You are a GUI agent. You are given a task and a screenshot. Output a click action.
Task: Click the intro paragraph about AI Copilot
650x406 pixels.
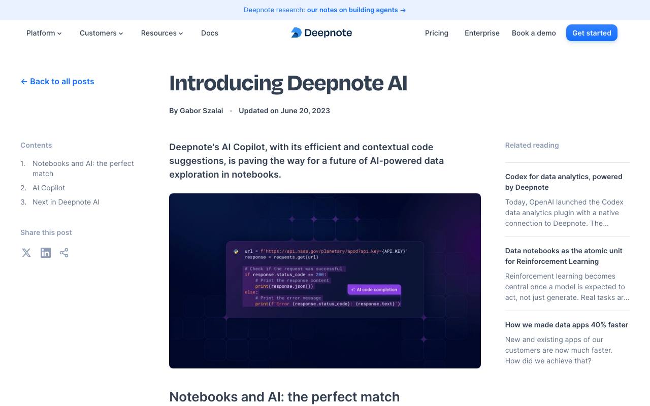coord(307,160)
